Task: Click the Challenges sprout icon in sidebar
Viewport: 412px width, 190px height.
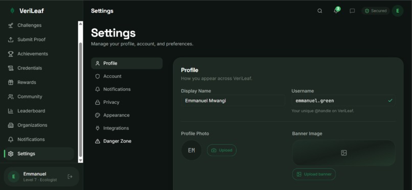Action: click(11, 25)
